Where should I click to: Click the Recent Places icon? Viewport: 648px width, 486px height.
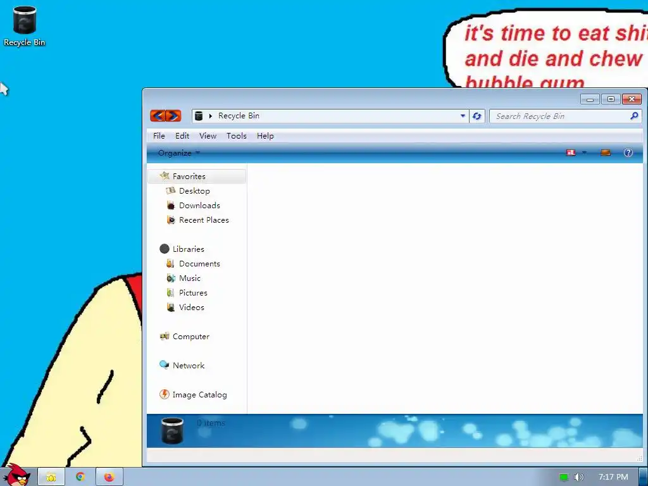click(x=171, y=220)
